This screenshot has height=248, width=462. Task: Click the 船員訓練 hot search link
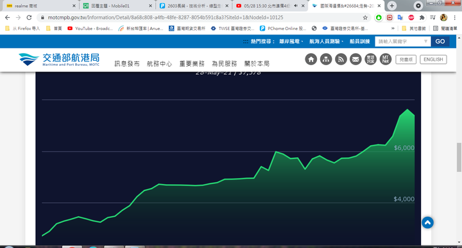click(359, 42)
